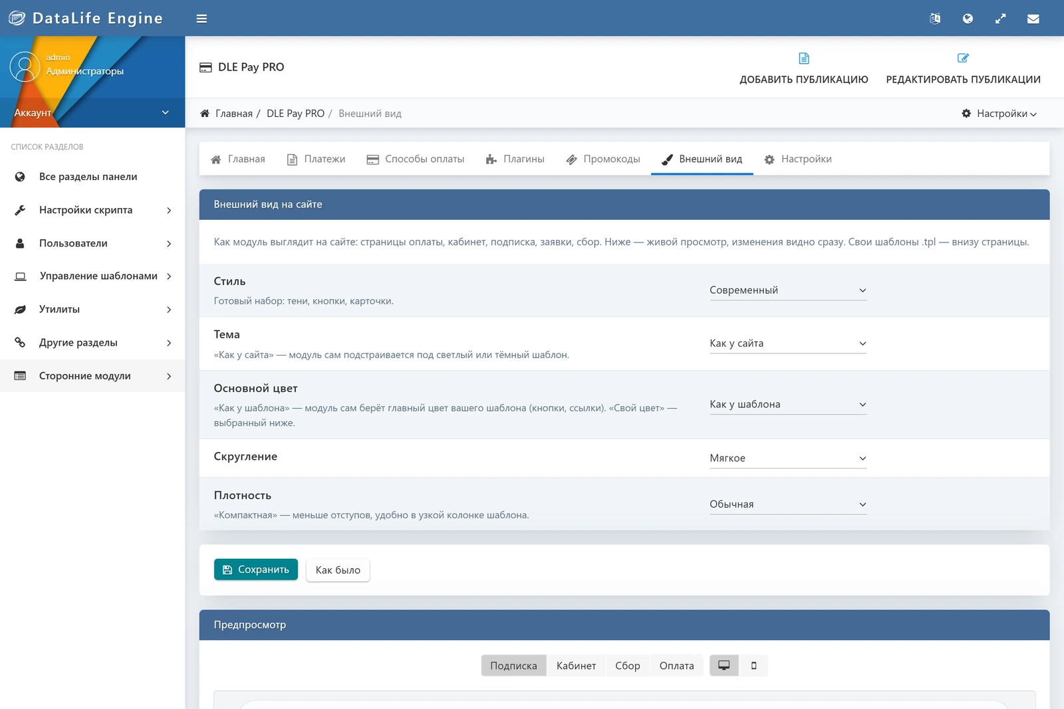Open the language translation icon in header
The image size is (1064, 709).
(x=935, y=19)
